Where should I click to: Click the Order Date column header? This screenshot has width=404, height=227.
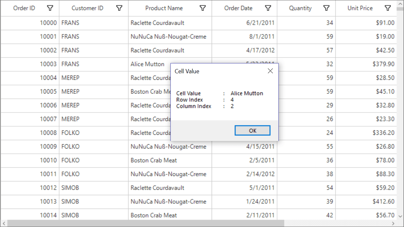point(239,8)
